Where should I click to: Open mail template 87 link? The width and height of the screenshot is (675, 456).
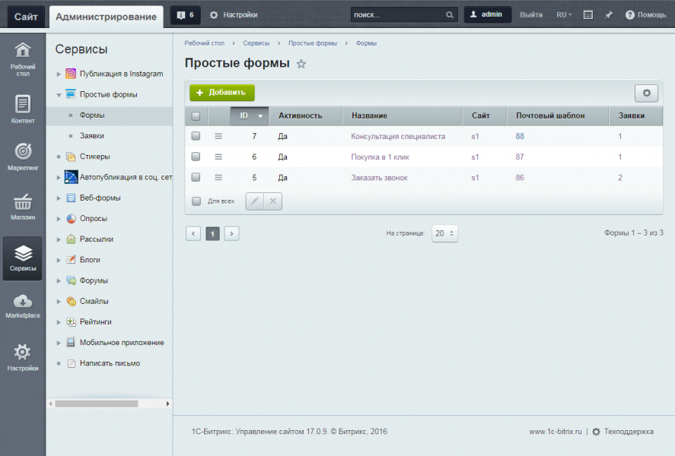520,157
